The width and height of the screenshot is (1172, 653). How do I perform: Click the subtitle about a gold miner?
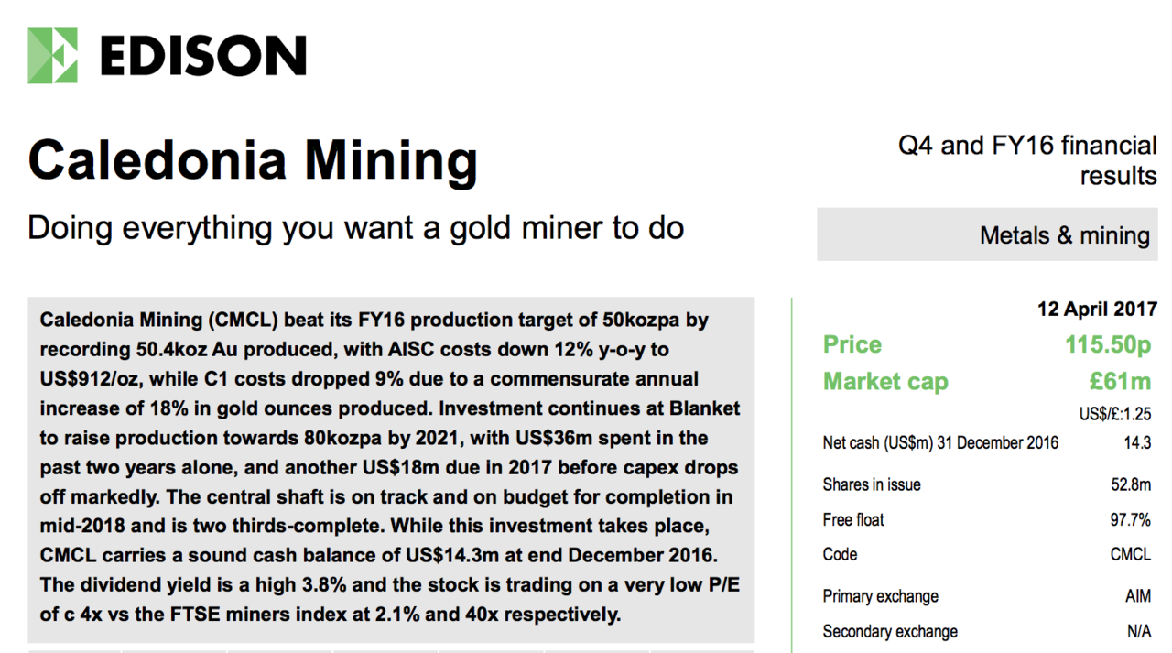click(356, 227)
